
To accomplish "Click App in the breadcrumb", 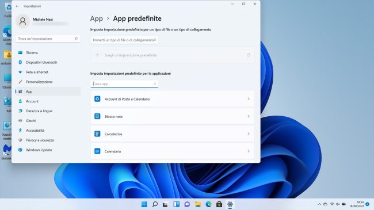I will click(x=96, y=18).
